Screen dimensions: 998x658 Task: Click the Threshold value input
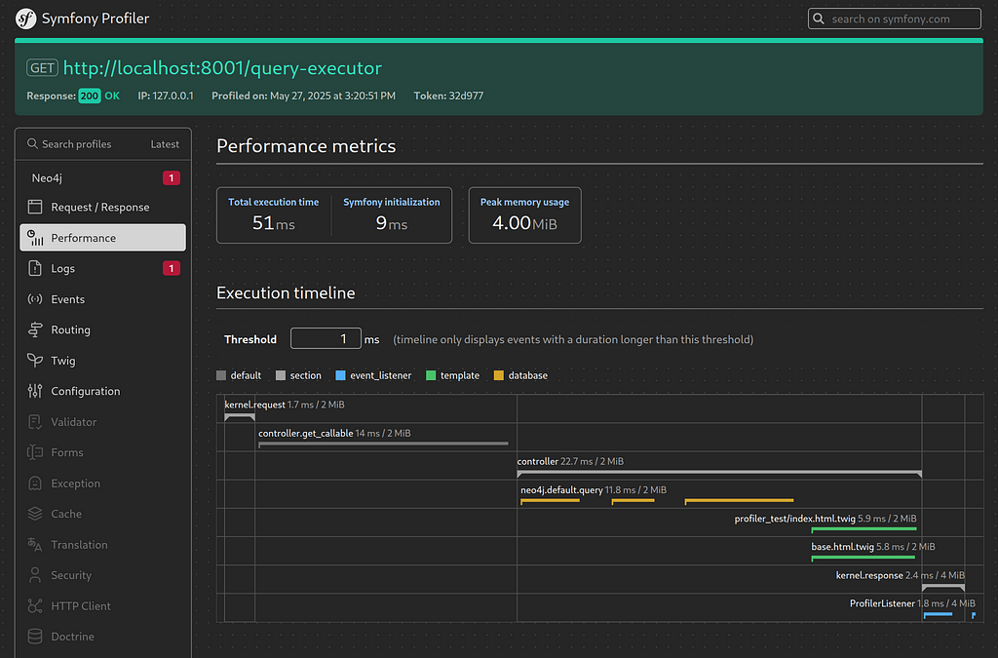(326, 338)
